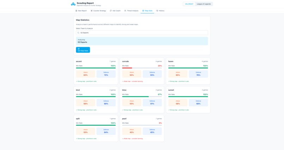The height and width of the screenshot is (150, 284).
Task: Click the Map Statistics heading
Action: point(82,20)
